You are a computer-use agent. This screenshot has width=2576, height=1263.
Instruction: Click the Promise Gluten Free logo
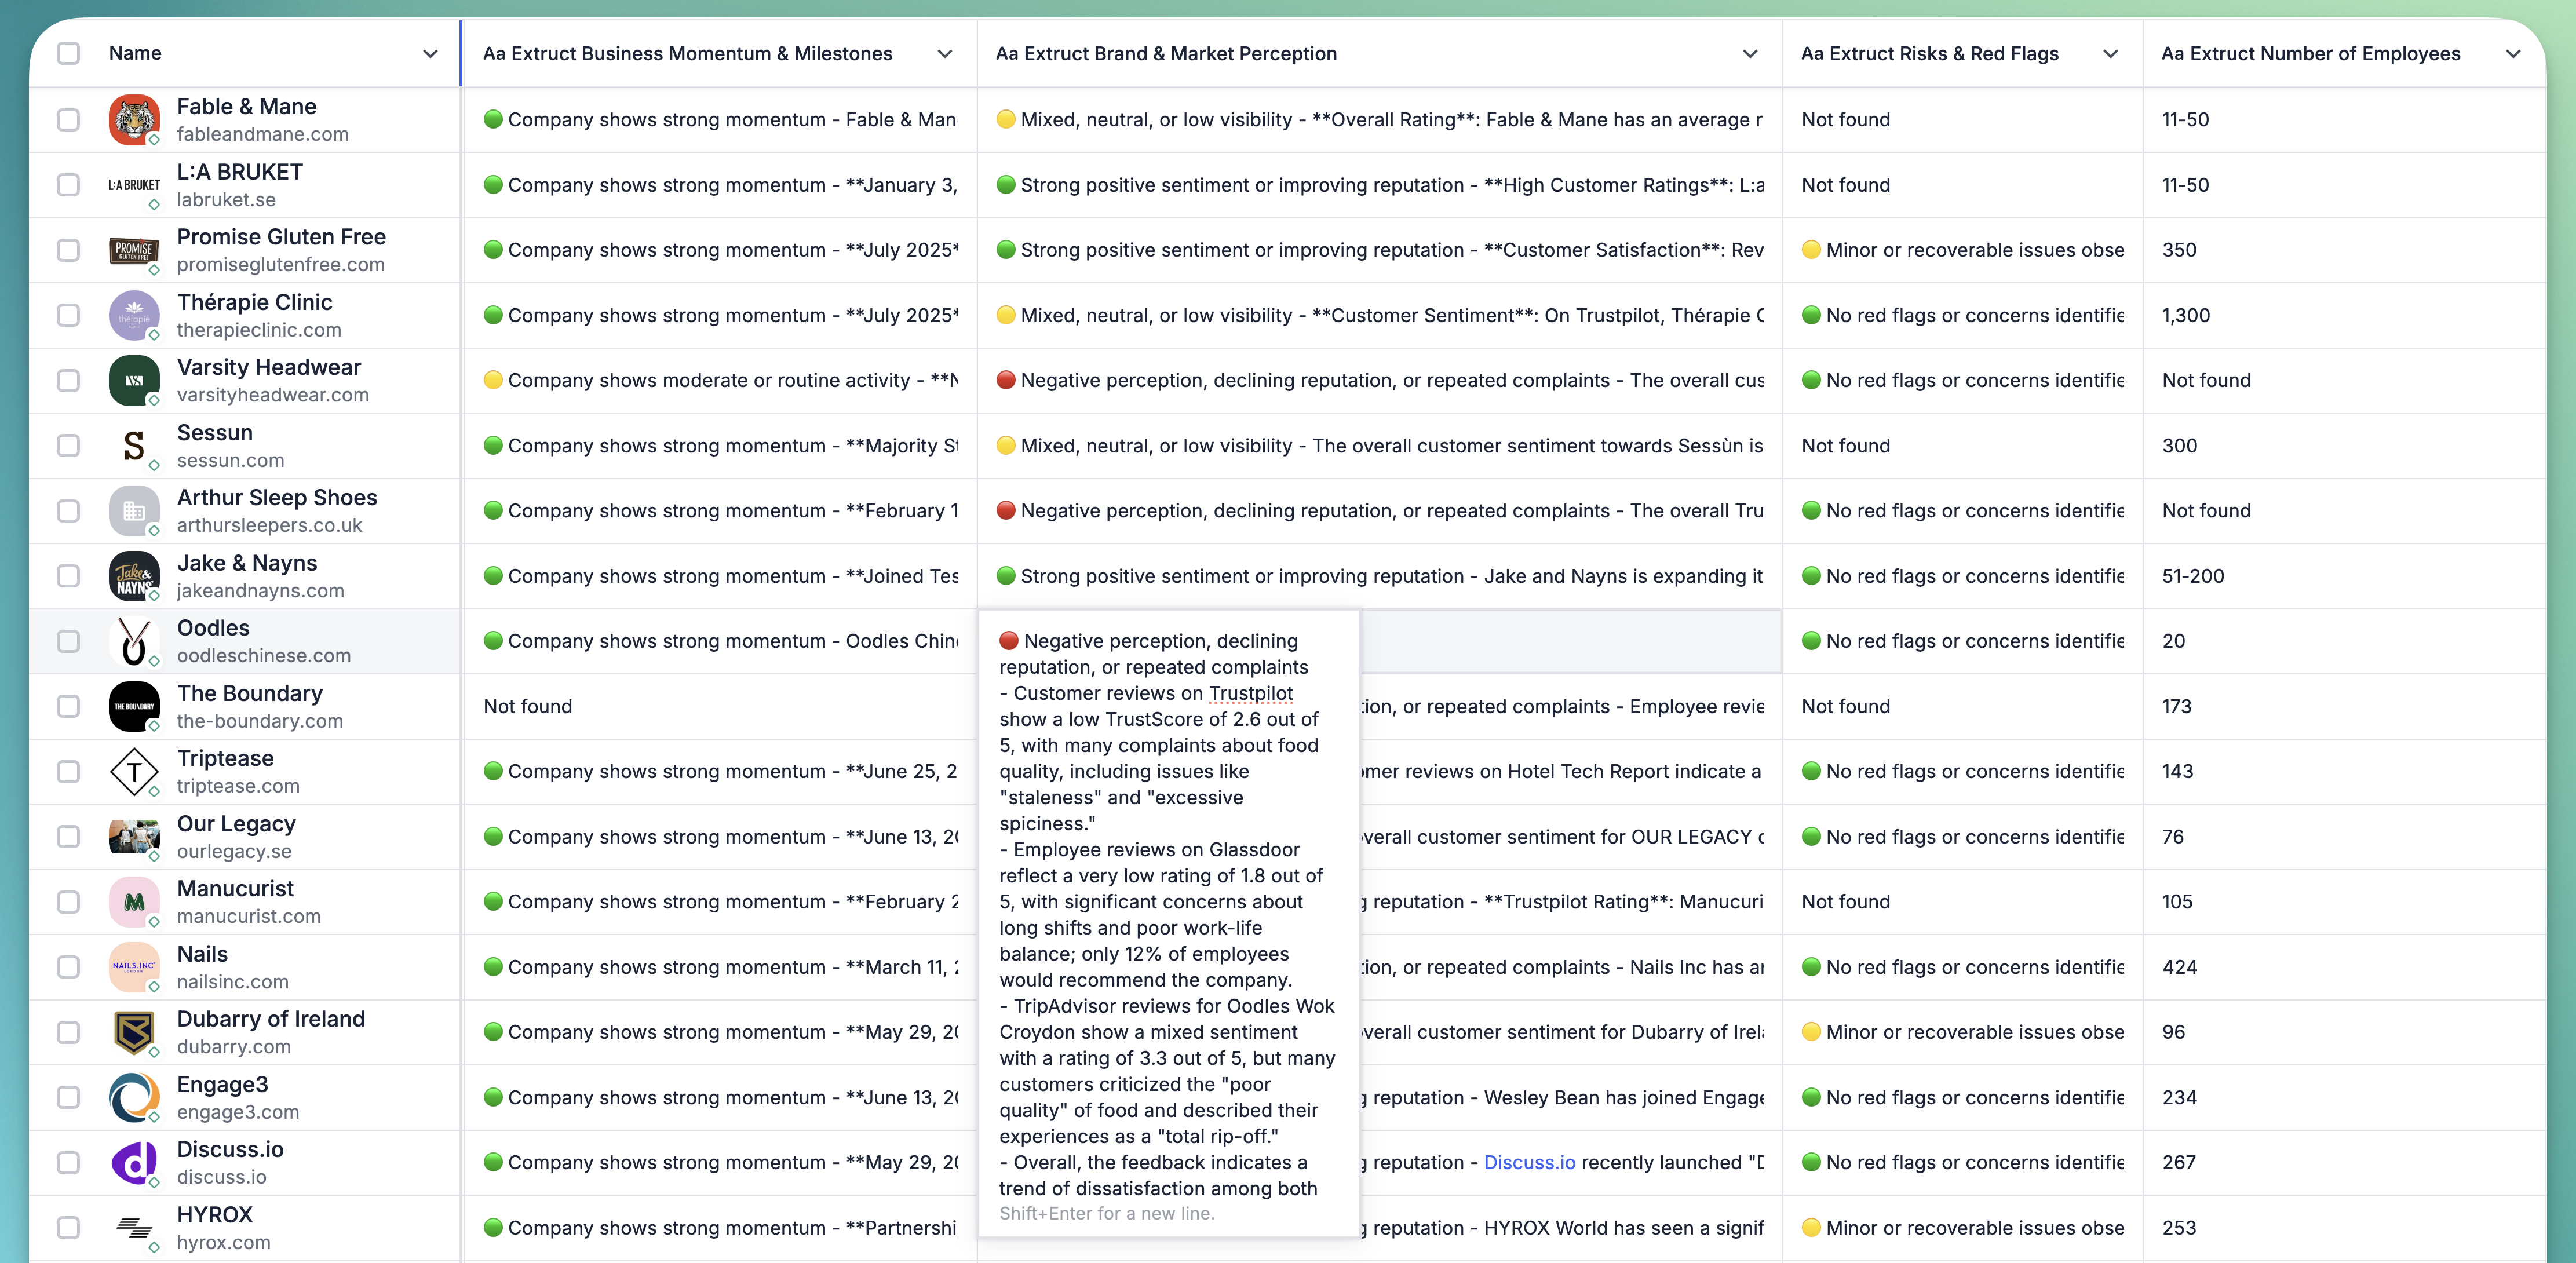tap(134, 250)
